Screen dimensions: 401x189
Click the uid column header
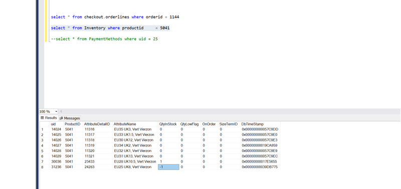(56, 124)
